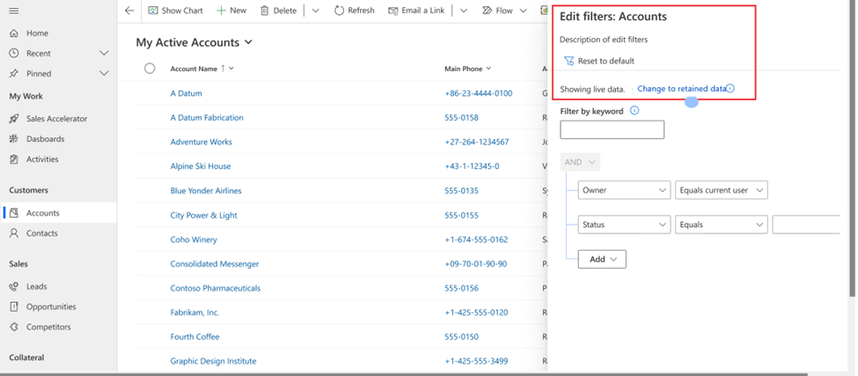The height and width of the screenshot is (376, 858).
Task: Expand the Recent section chevron
Action: (x=104, y=54)
